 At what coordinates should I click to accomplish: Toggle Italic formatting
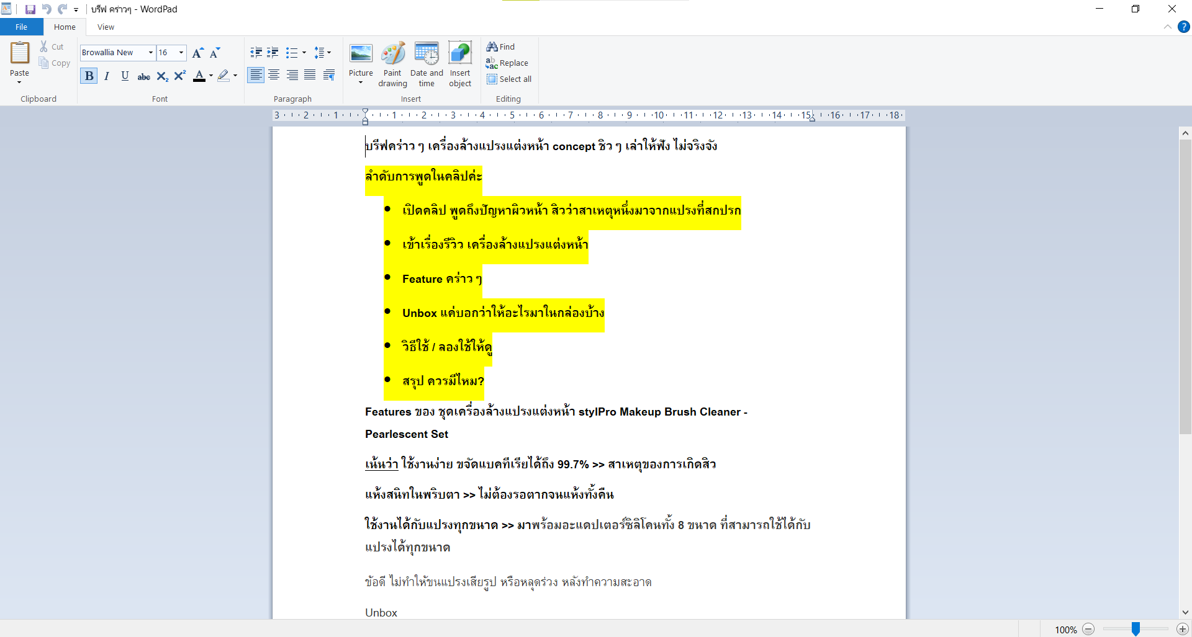107,76
